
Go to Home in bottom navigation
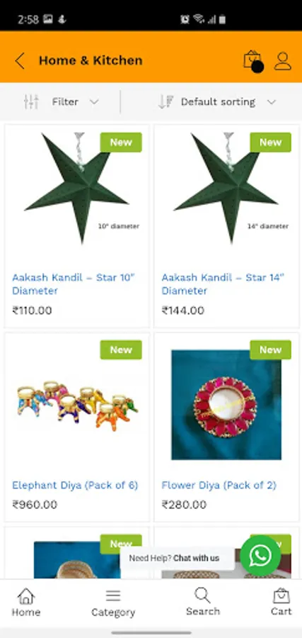pyautogui.click(x=26, y=602)
